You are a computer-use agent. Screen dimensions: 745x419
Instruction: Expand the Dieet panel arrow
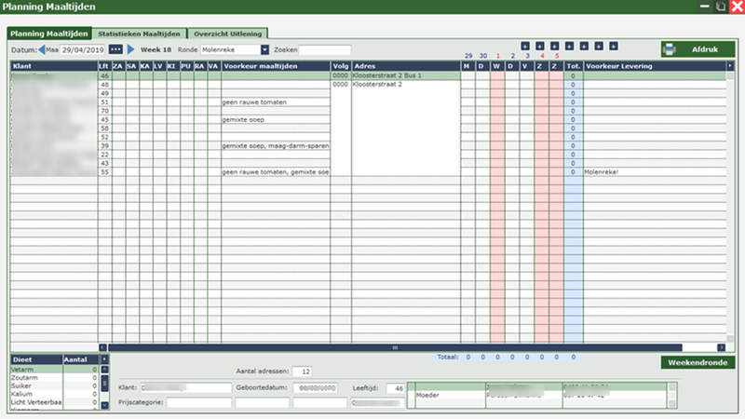(103, 358)
